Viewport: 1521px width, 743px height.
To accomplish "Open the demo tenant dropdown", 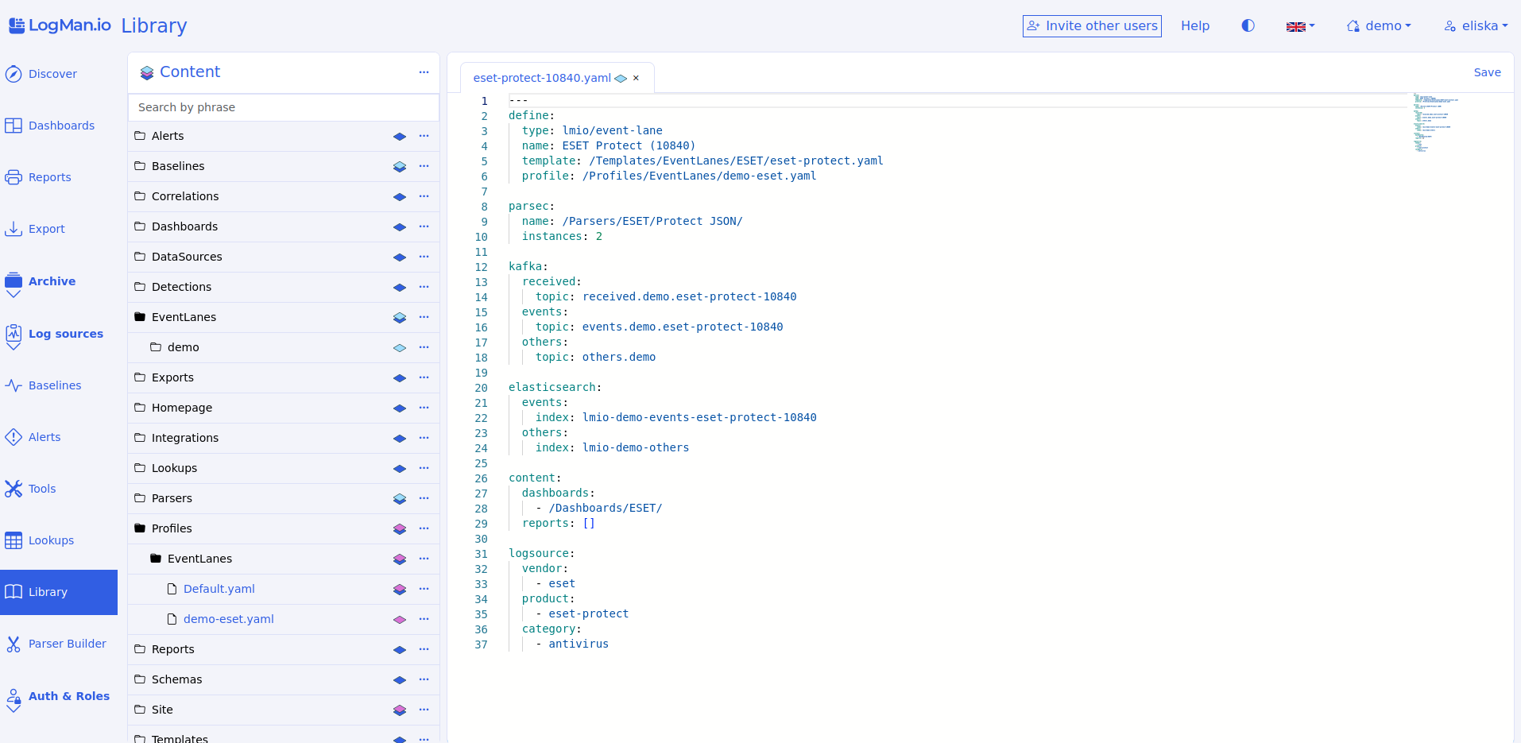I will tap(1379, 25).
